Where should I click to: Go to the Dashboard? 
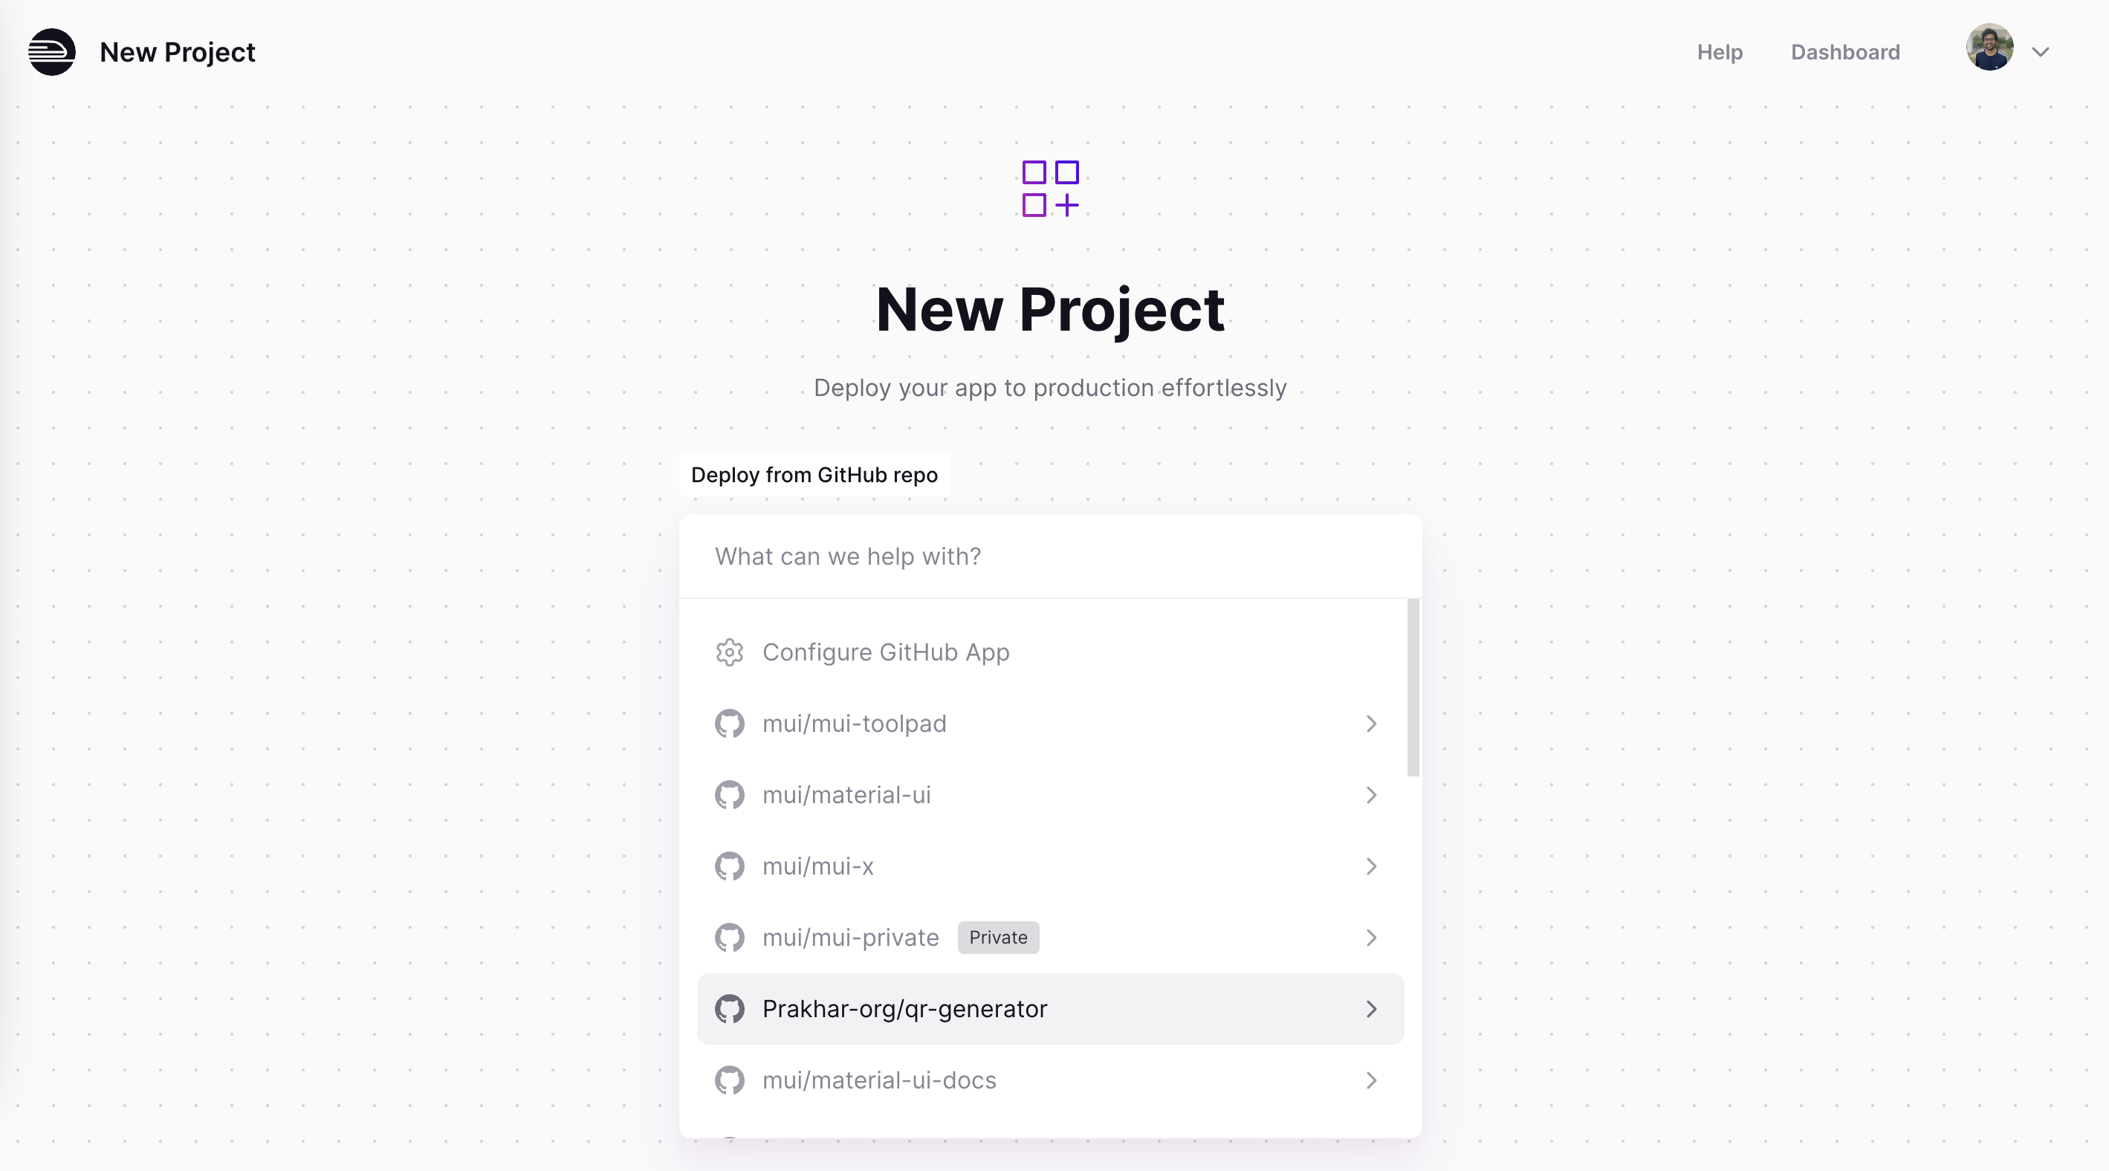(1845, 51)
